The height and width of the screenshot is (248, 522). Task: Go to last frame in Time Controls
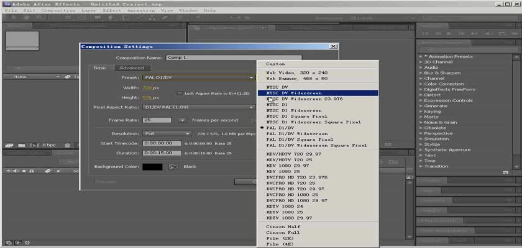pyautogui.click(x=474, y=33)
